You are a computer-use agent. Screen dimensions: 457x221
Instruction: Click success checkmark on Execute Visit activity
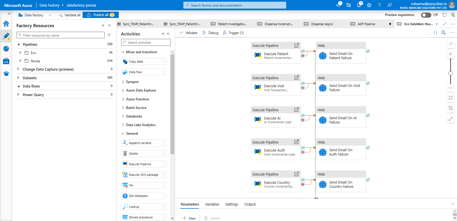[x=303, y=83]
